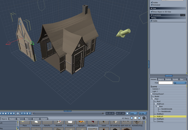The width and height of the screenshot is (188, 130).
Task: Open the scene panel Shaders tab
Action: pos(168,79)
